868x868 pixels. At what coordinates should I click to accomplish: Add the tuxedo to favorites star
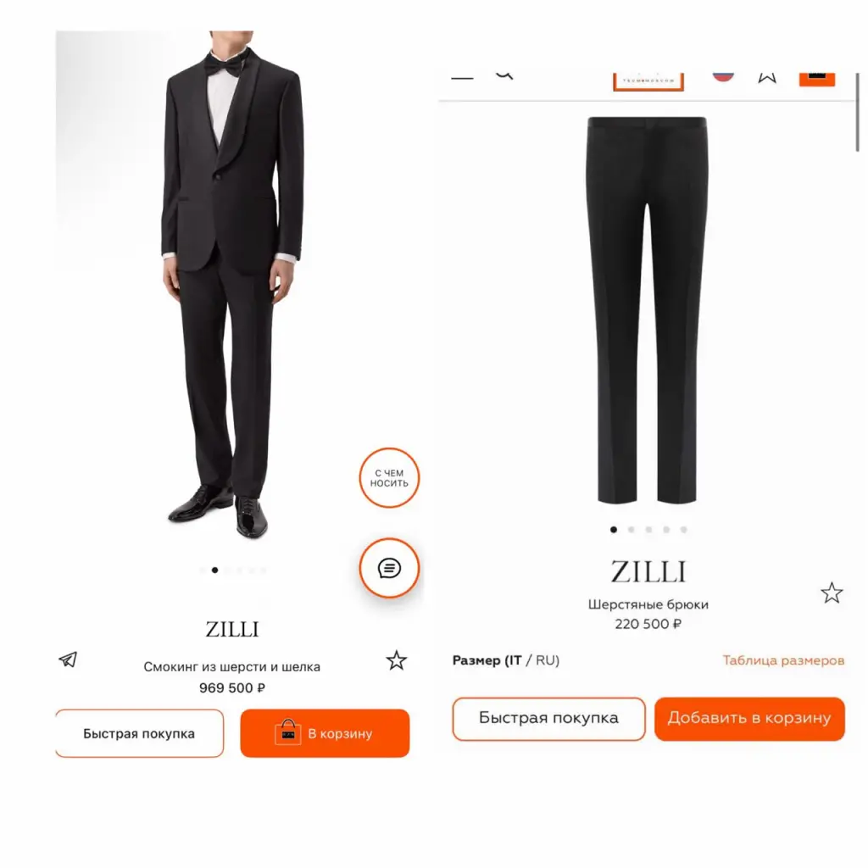pos(397,659)
